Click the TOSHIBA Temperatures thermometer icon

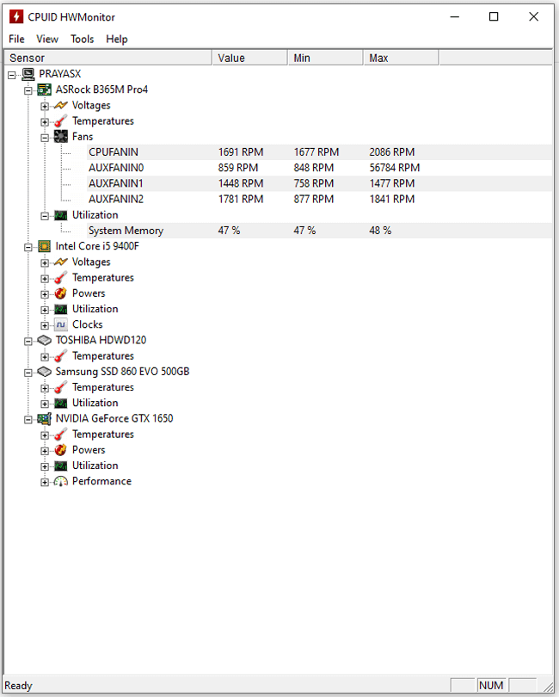61,356
